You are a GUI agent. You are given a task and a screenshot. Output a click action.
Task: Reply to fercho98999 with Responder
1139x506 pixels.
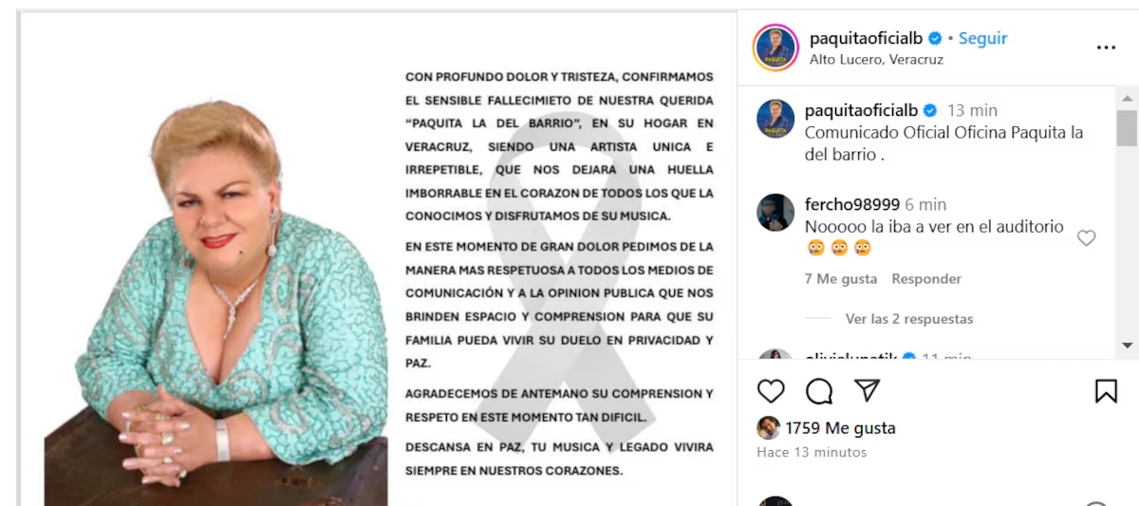[x=926, y=279]
